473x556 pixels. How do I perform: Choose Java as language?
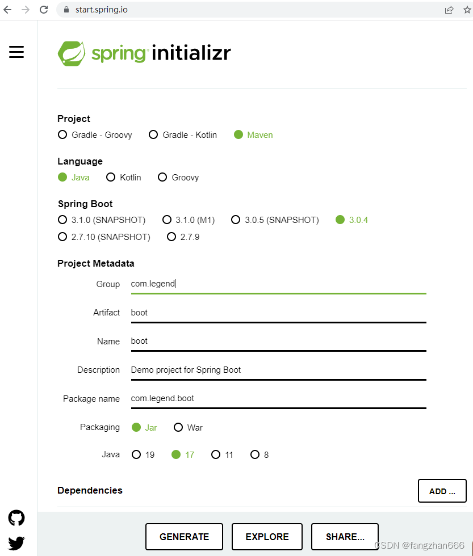pyautogui.click(x=73, y=177)
